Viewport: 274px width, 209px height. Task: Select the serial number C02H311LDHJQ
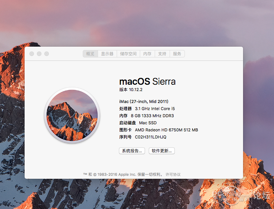(x=151, y=137)
